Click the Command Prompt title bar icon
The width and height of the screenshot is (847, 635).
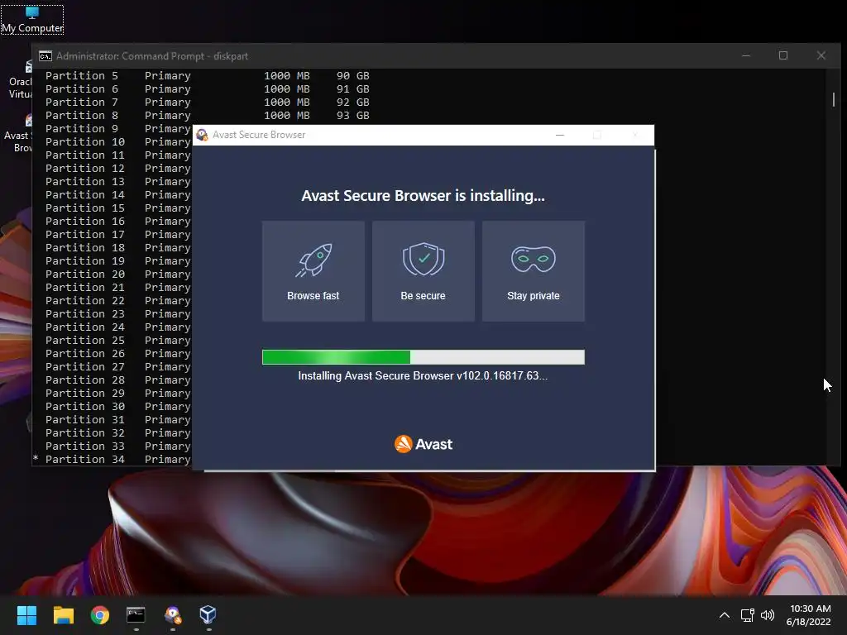(45, 56)
